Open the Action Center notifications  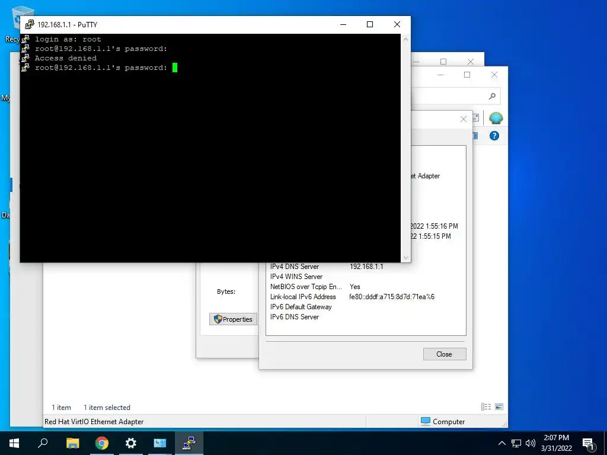pyautogui.click(x=589, y=443)
